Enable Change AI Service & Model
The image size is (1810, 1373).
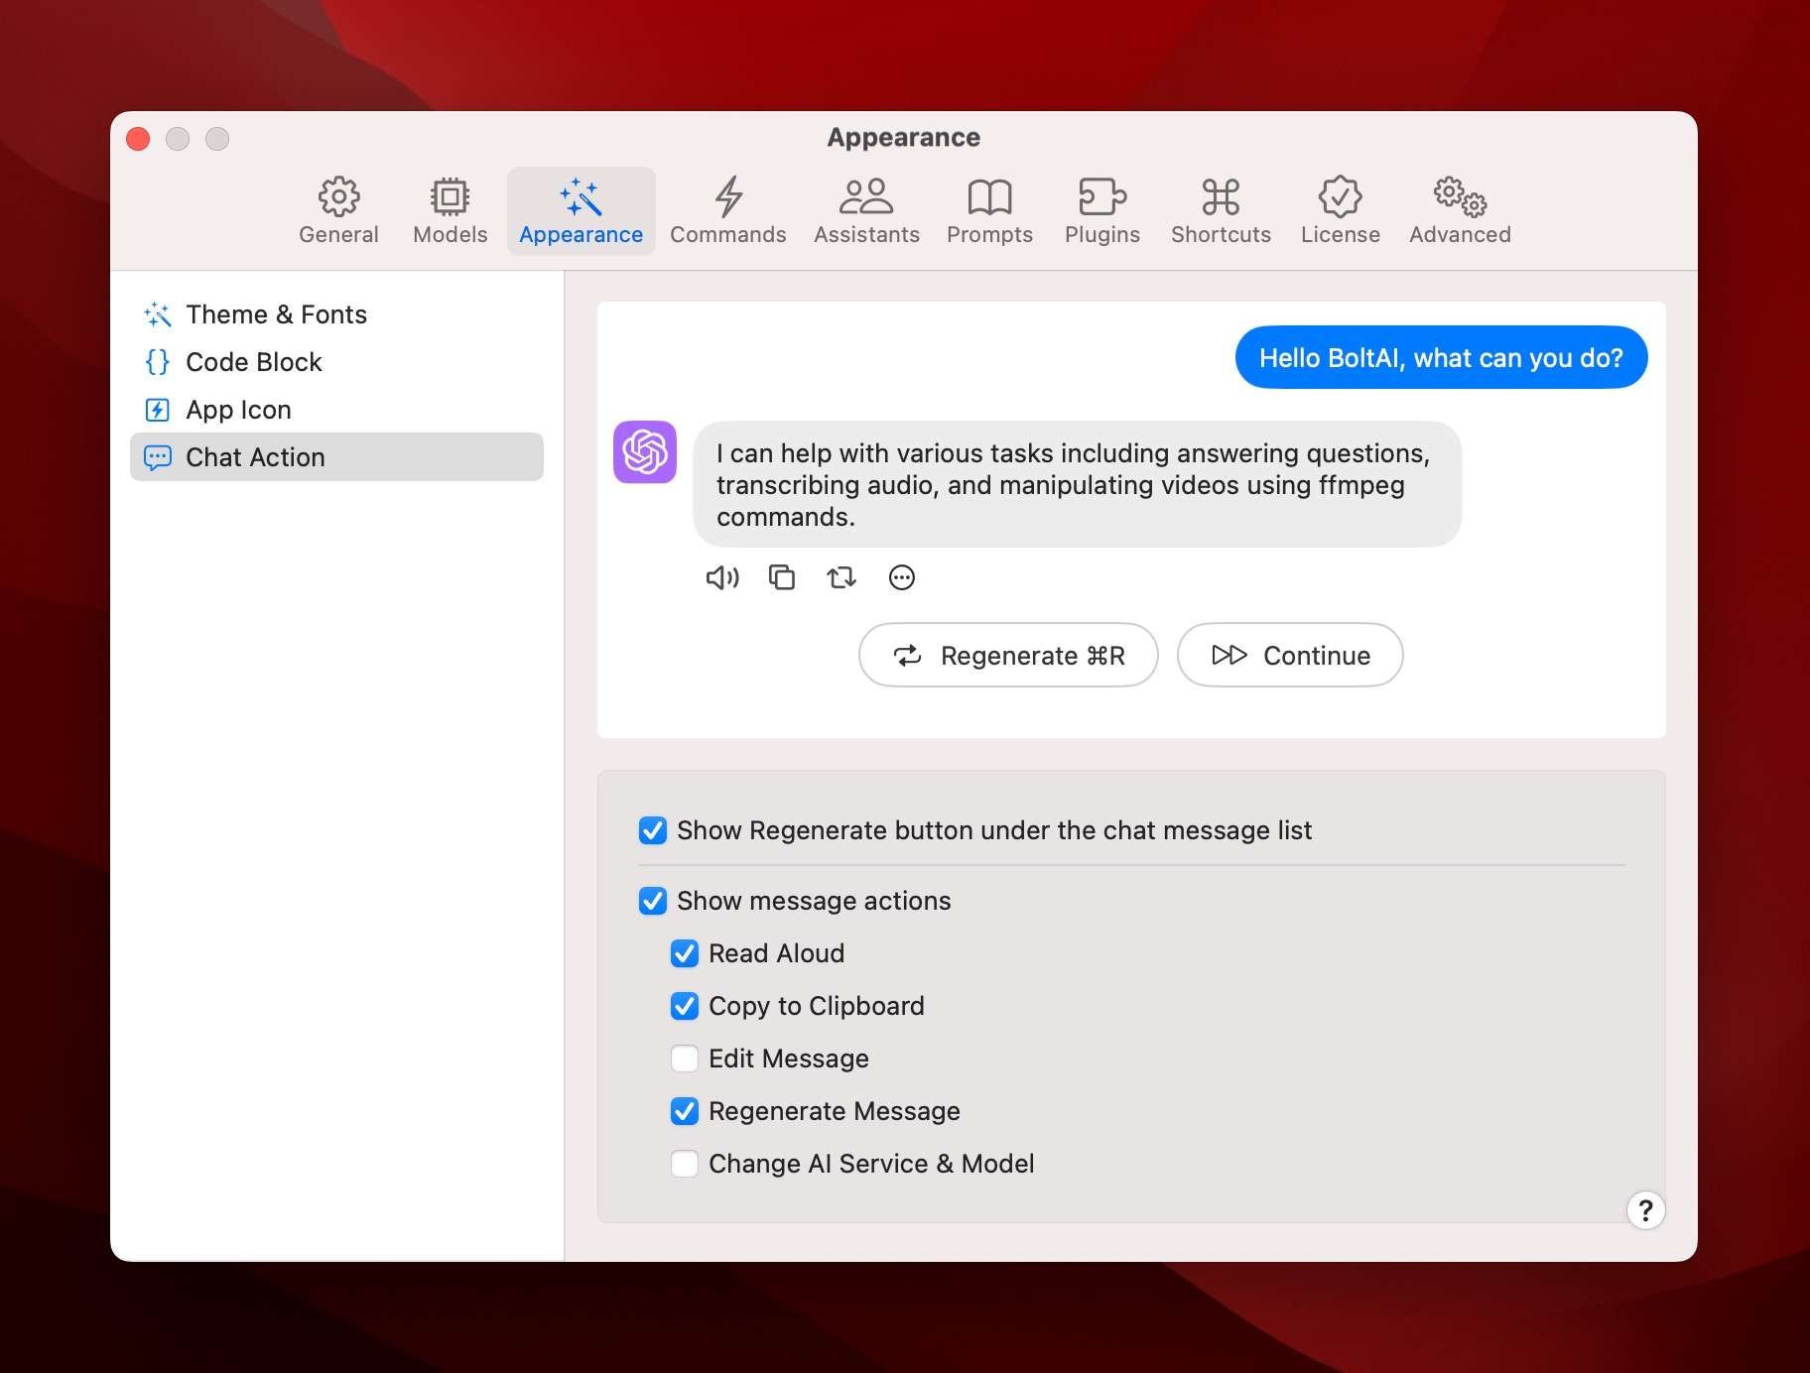click(685, 1164)
